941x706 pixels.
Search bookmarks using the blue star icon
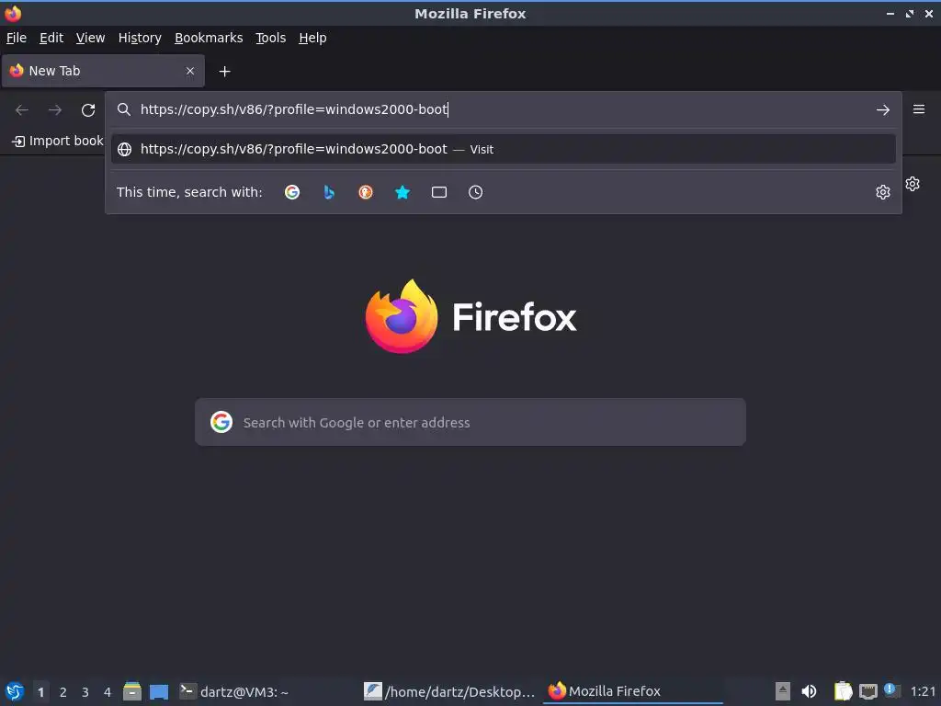point(402,192)
